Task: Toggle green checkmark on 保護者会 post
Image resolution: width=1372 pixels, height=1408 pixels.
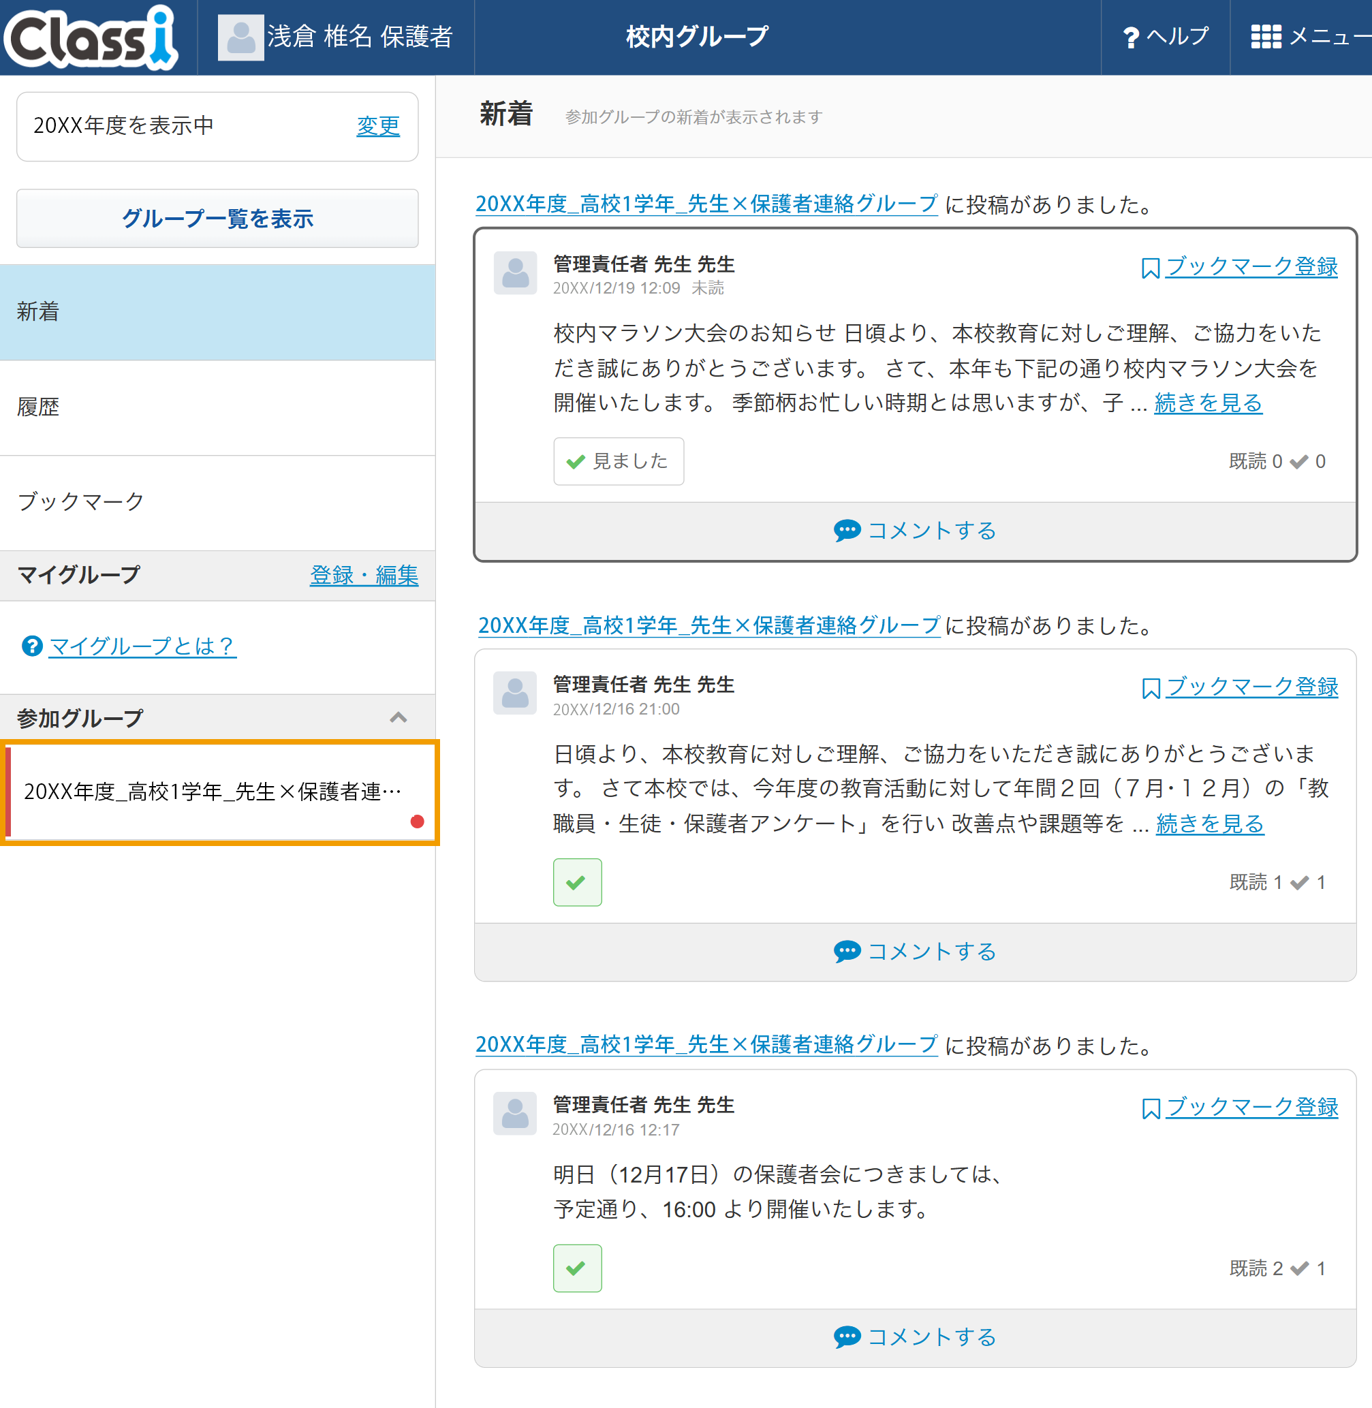Action: tap(577, 1268)
